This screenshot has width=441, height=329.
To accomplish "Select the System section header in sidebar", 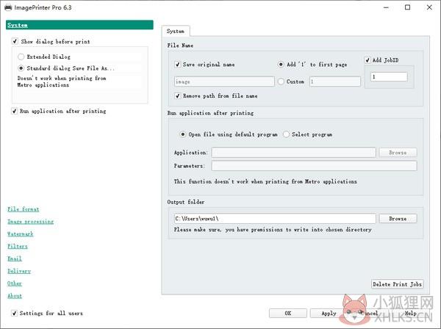I will coord(79,25).
